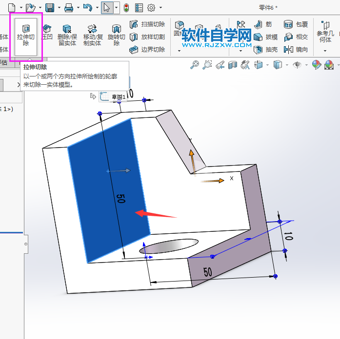Click the Zoom to Area icon
Image resolution: width=340 pixels, height=339 pixels.
pos(207,65)
